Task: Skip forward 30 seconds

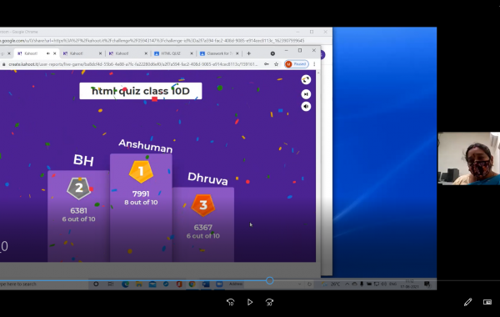Action: (269, 302)
